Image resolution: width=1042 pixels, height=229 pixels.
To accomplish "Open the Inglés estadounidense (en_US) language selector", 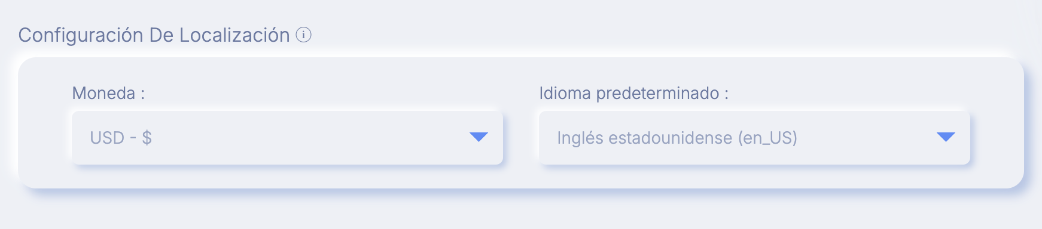I will [754, 138].
